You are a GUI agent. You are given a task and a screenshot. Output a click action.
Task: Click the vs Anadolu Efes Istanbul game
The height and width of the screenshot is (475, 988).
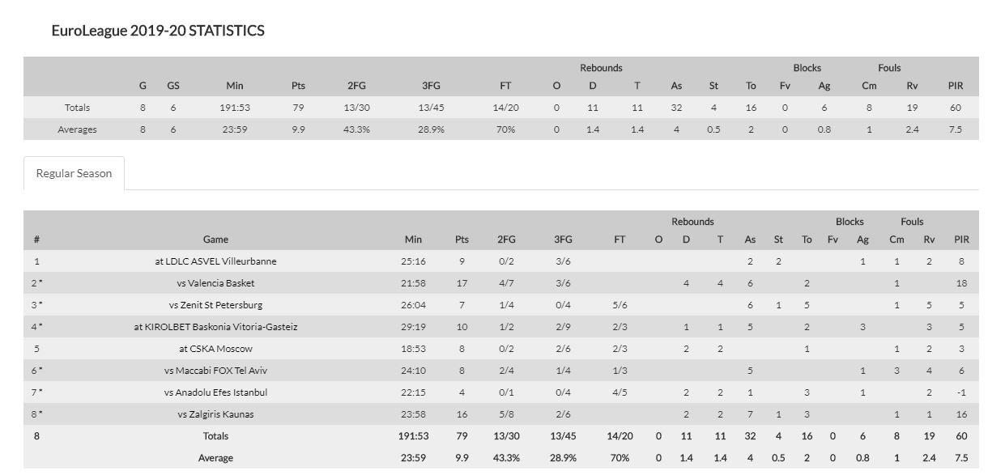click(x=215, y=392)
